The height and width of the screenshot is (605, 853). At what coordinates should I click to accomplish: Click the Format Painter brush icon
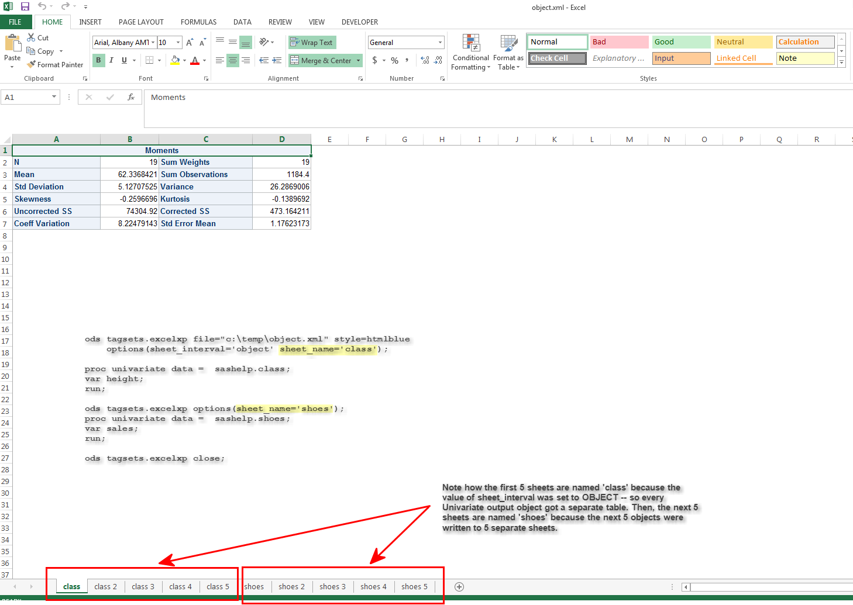pos(32,65)
